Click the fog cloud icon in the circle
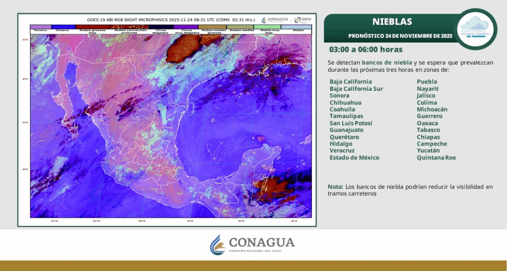The image size is (507, 271). click(x=474, y=28)
